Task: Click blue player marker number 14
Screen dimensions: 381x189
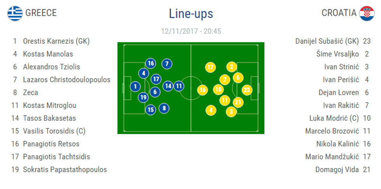Action: [x=168, y=86]
